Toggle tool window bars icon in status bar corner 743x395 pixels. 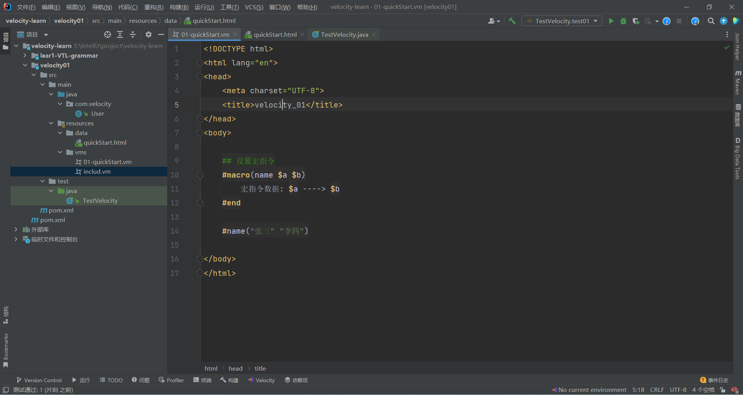6,390
